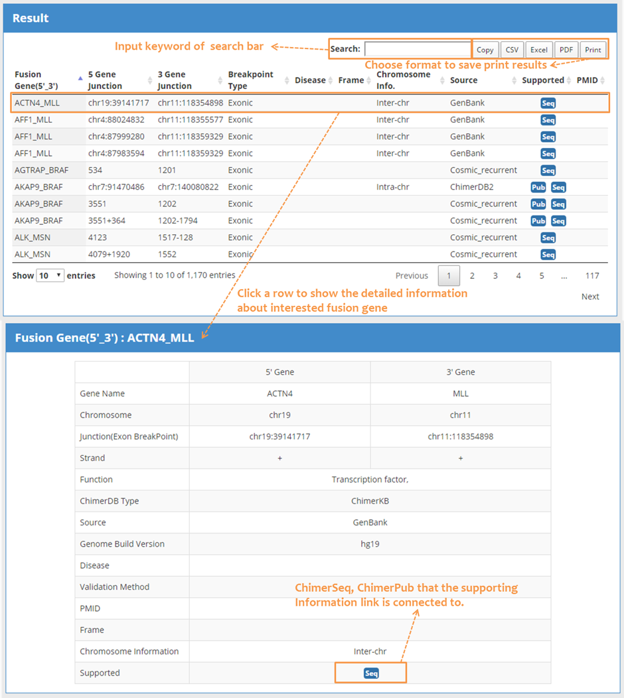624x698 pixels.
Task: Click the chr7:91470486 junction cell
Action: 116,187
